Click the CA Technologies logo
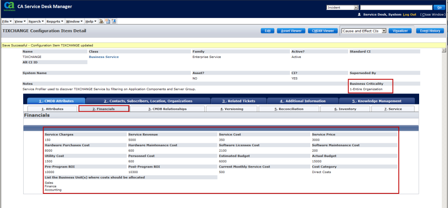The height and width of the screenshot is (208, 448). click(x=9, y=6)
